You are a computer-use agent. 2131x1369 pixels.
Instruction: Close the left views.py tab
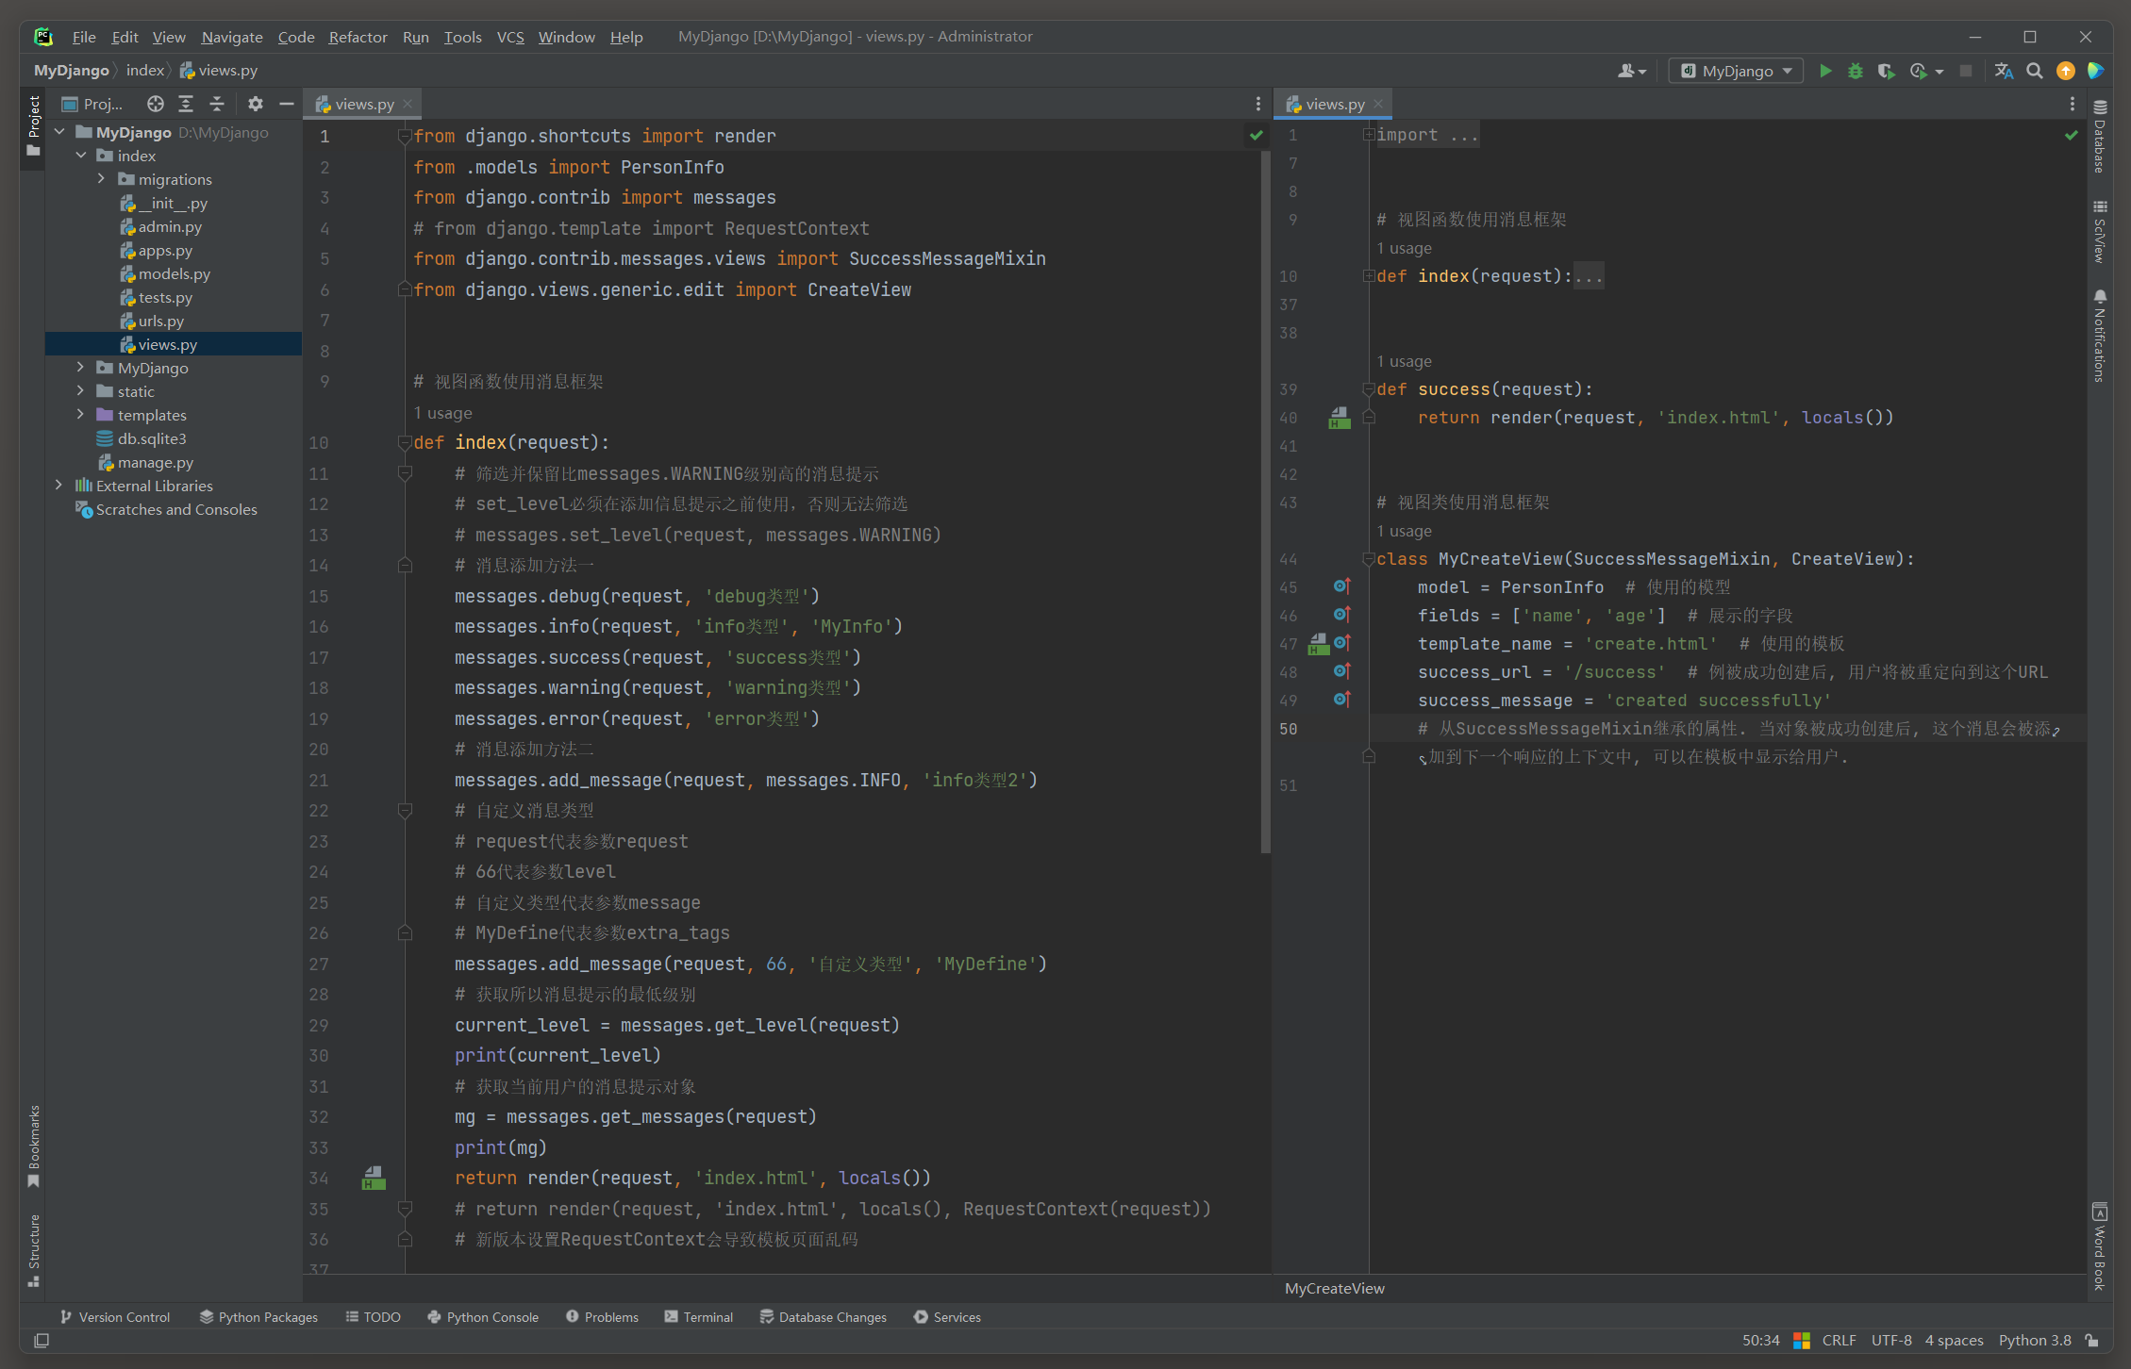tap(408, 104)
